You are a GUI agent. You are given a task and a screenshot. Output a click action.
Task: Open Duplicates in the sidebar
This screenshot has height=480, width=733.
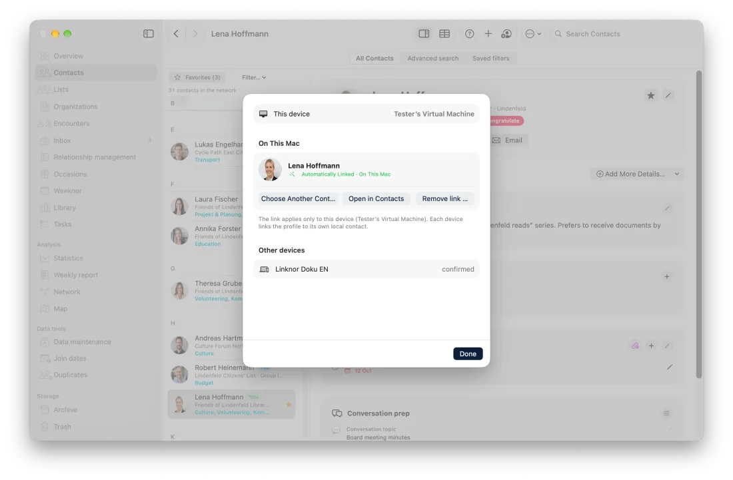[x=96, y=374]
